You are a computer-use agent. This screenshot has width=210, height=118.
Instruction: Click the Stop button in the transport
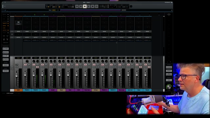(x=85, y=6)
